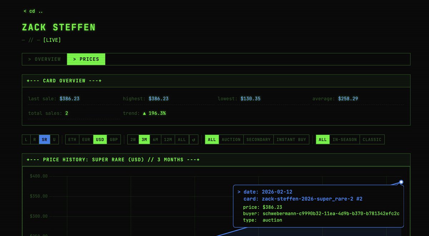Image resolution: width=429 pixels, height=236 pixels.
Task: Click the lowest price $130.35
Action: point(251,98)
